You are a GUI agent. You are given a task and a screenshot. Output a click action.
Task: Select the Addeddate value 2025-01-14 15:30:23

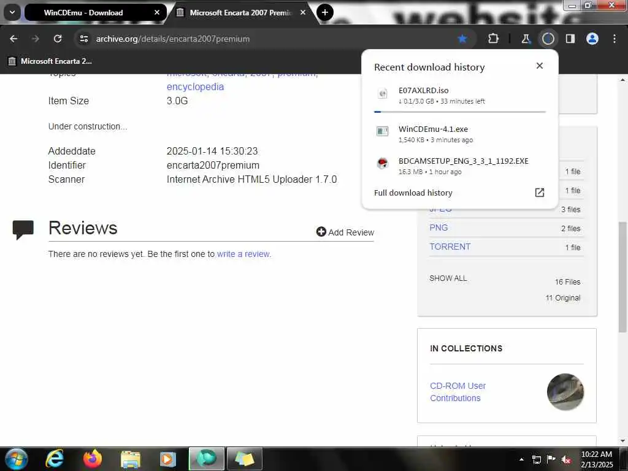pyautogui.click(x=212, y=151)
